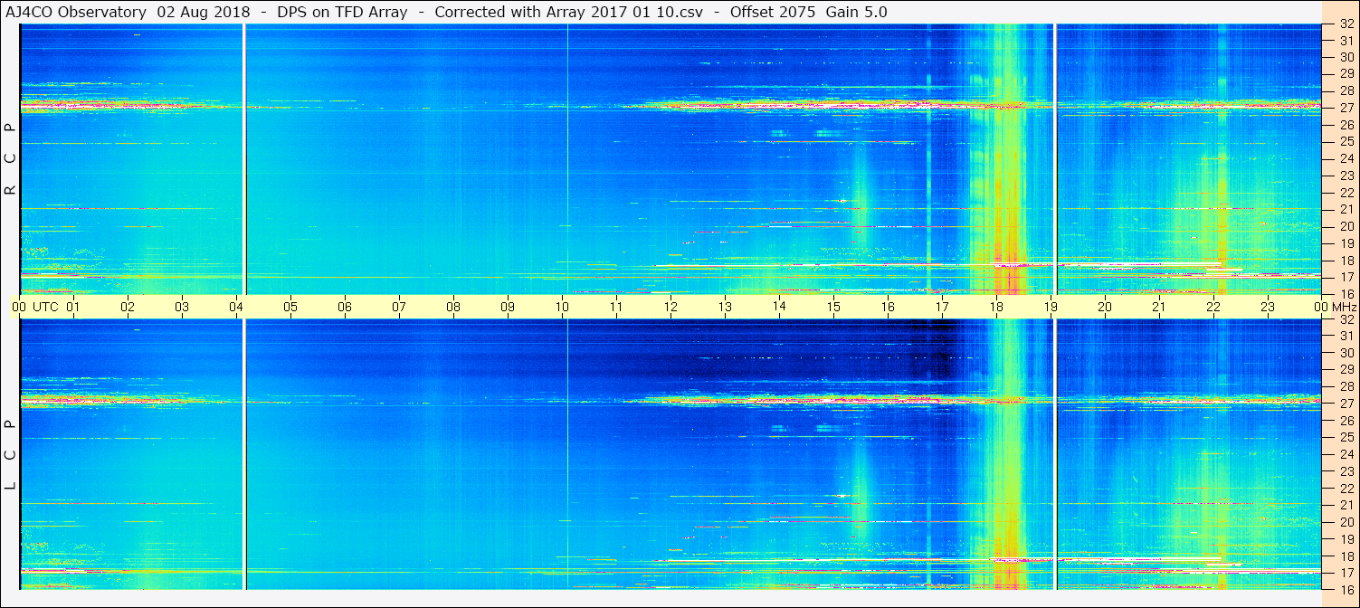Select the 23 hour mark on time axis
Image resolution: width=1360 pixels, height=608 pixels.
pyautogui.click(x=1268, y=307)
